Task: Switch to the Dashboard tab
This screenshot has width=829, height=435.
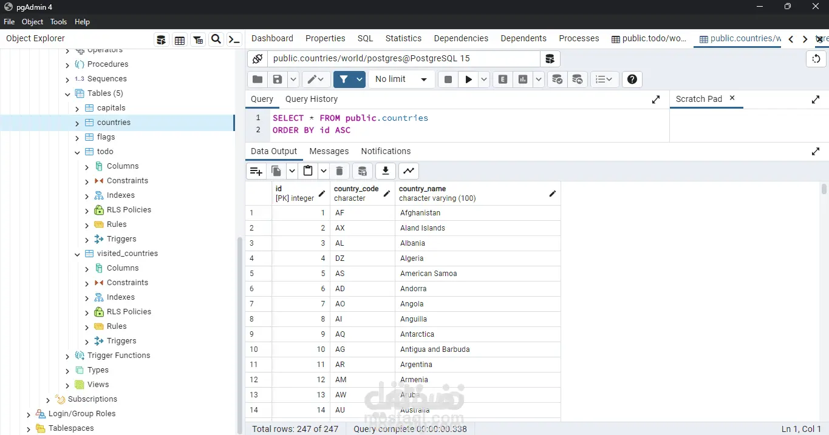Action: click(272, 38)
